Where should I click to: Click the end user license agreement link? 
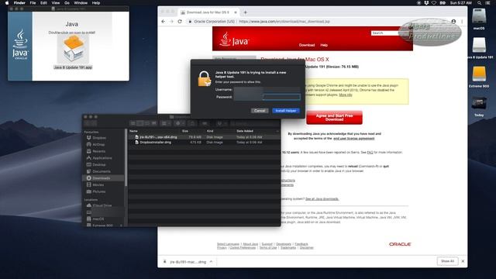[353, 139]
